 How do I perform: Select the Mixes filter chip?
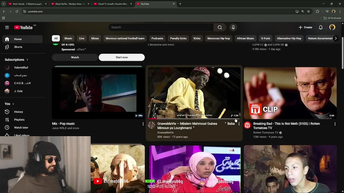pyautogui.click(x=95, y=38)
